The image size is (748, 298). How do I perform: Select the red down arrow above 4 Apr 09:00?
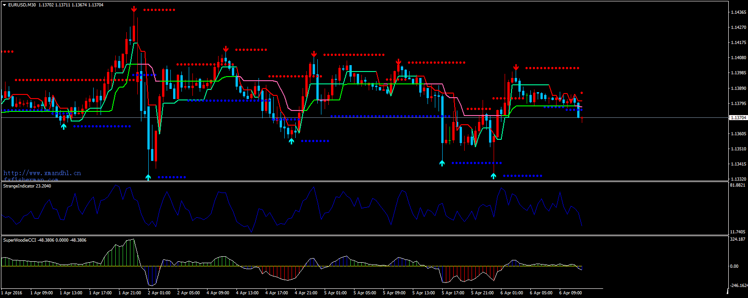pos(226,49)
